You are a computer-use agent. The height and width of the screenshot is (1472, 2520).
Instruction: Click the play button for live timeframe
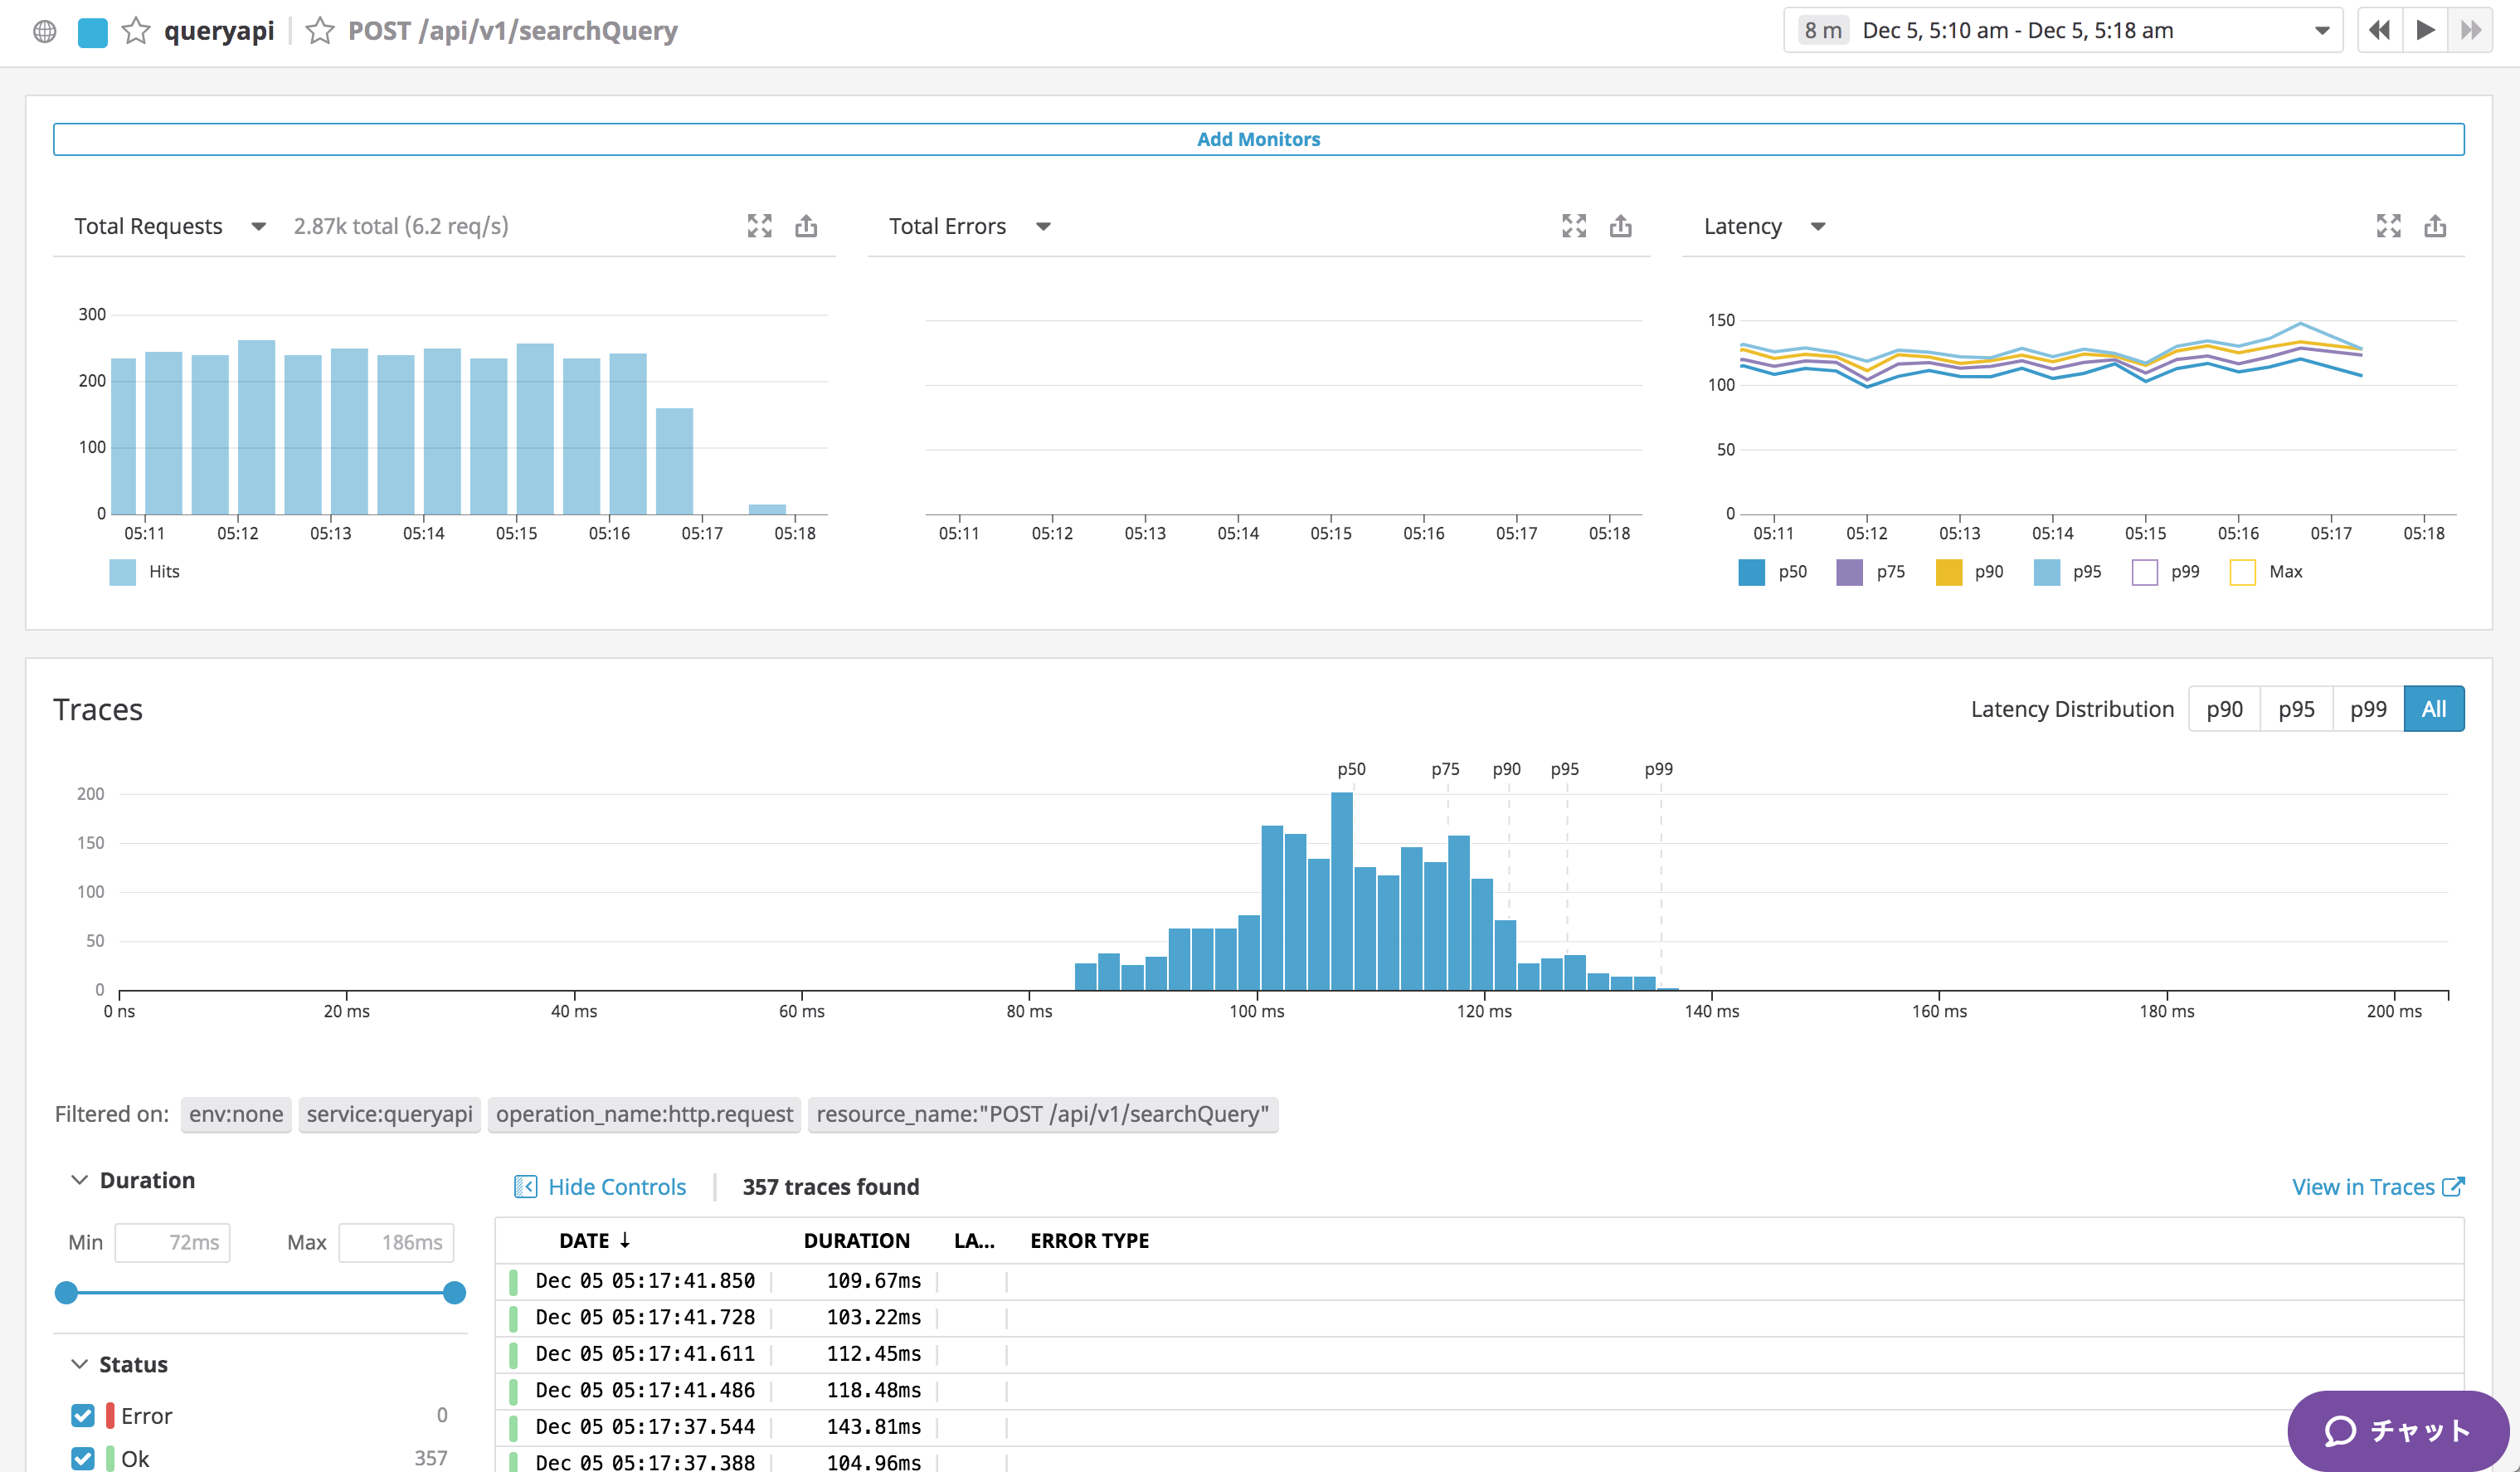[x=2425, y=30]
